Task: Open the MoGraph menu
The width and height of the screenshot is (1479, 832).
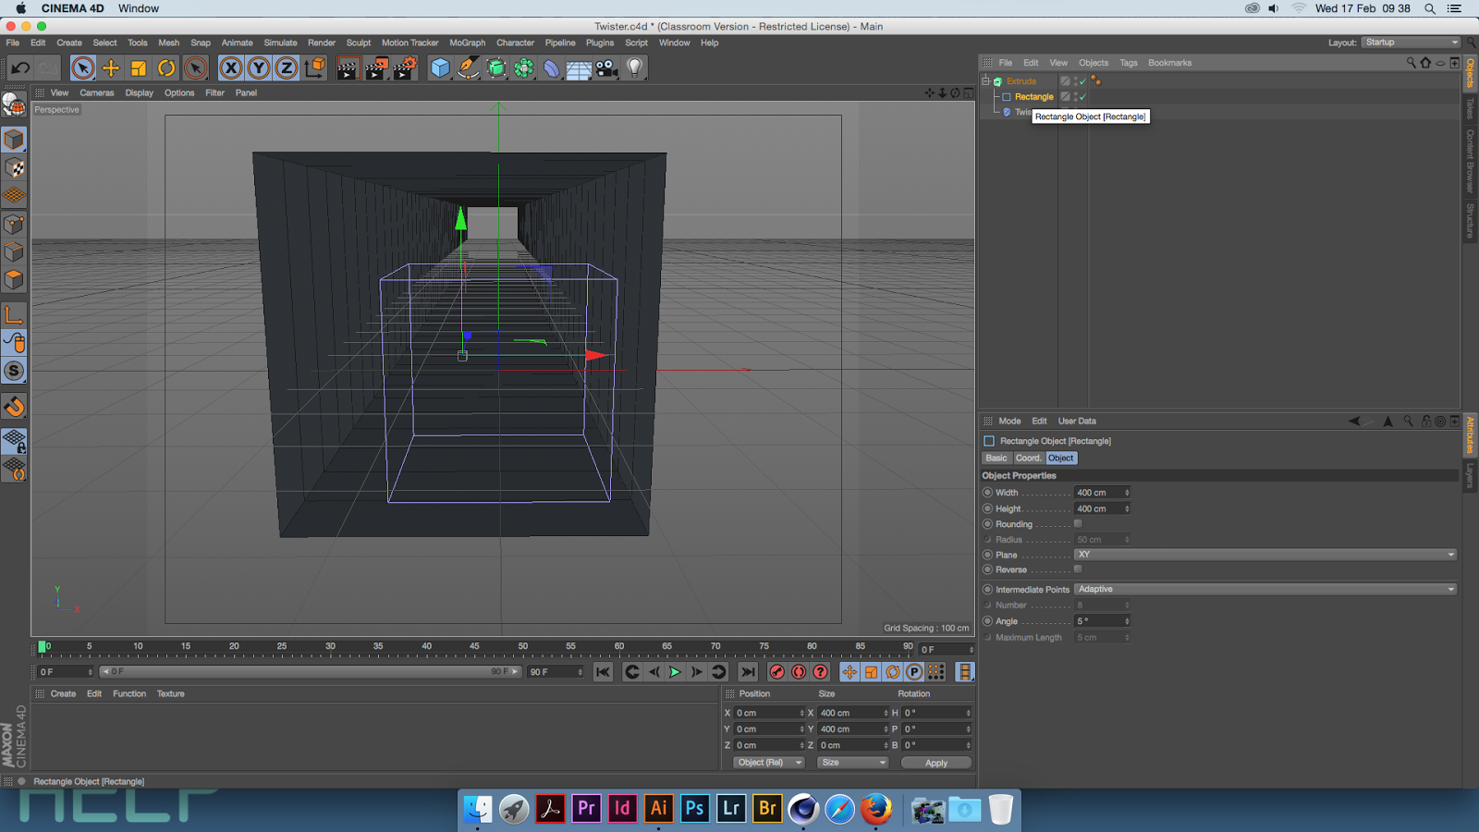Action: click(x=467, y=43)
